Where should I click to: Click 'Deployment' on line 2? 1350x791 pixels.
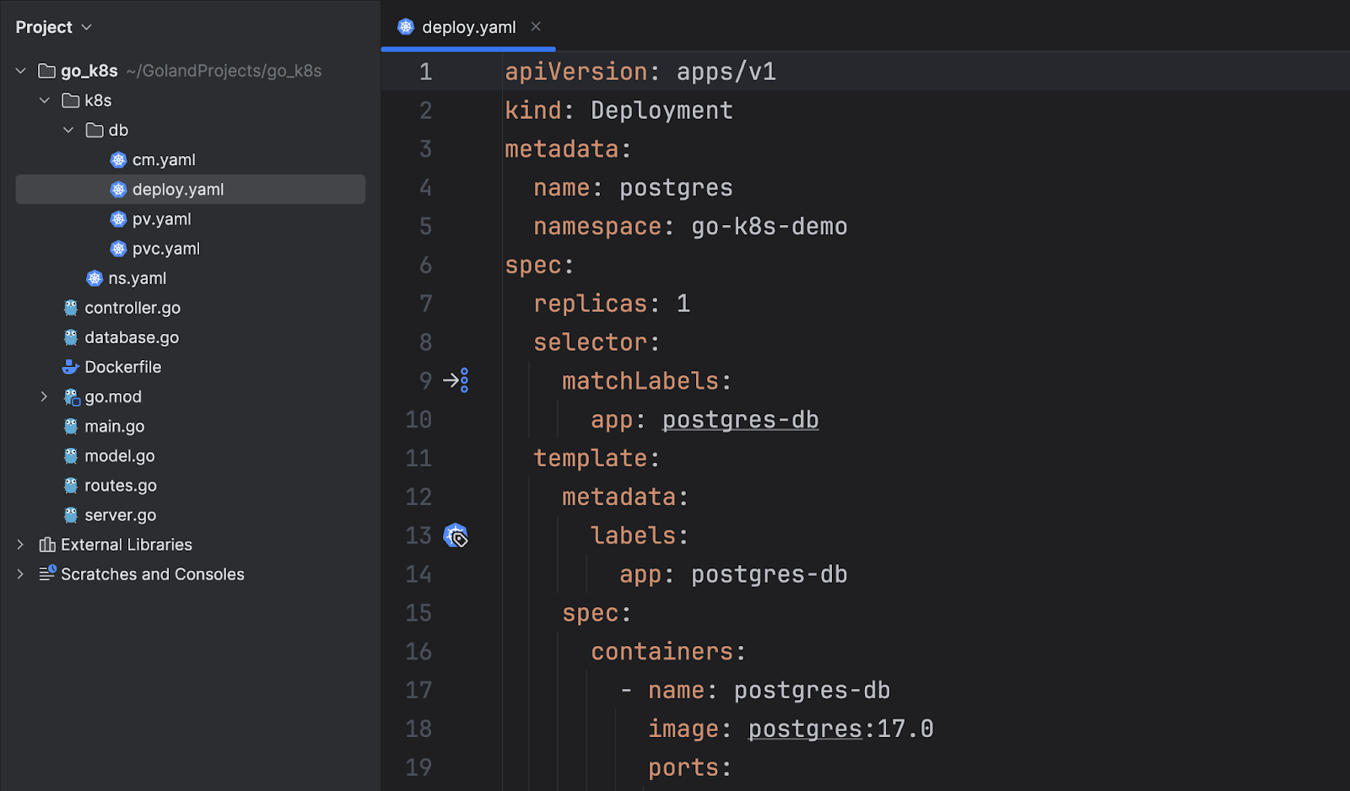661,110
